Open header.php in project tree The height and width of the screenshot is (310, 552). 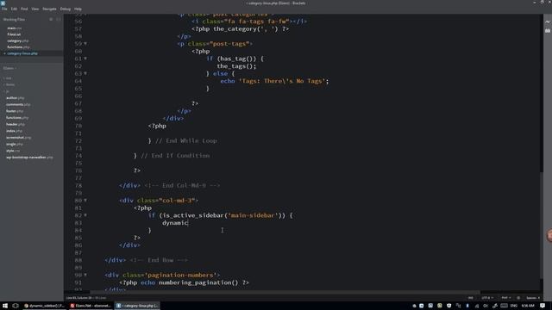coord(16,124)
